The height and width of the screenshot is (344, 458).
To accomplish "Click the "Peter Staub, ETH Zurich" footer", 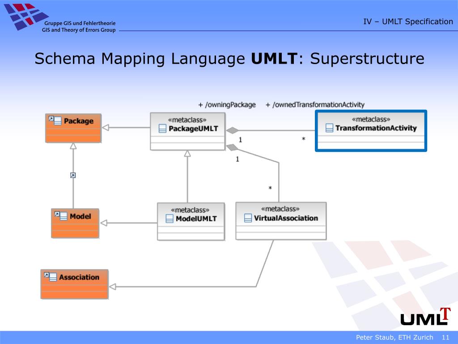I will (394, 337).
